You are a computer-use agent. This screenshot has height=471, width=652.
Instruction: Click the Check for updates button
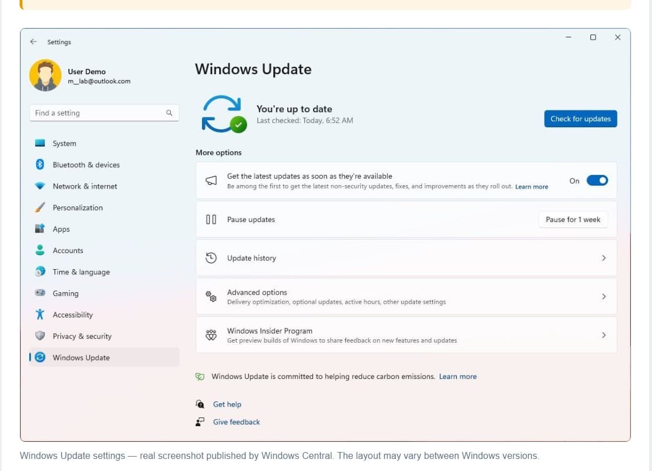click(581, 119)
